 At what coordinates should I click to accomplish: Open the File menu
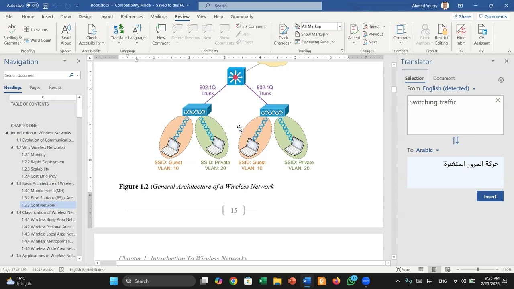[9, 16]
